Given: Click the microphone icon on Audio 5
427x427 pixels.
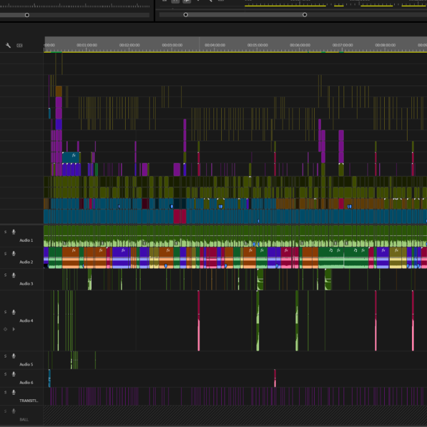Looking at the screenshot, I should click(x=13, y=356).
